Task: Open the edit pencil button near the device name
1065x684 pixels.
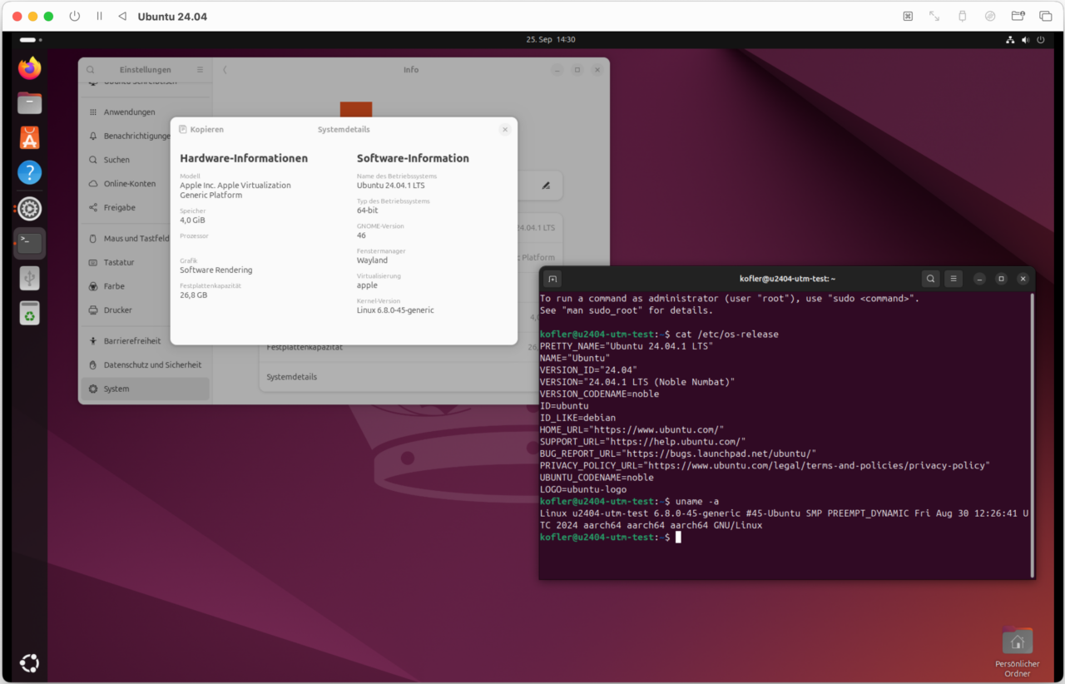Action: click(x=547, y=185)
